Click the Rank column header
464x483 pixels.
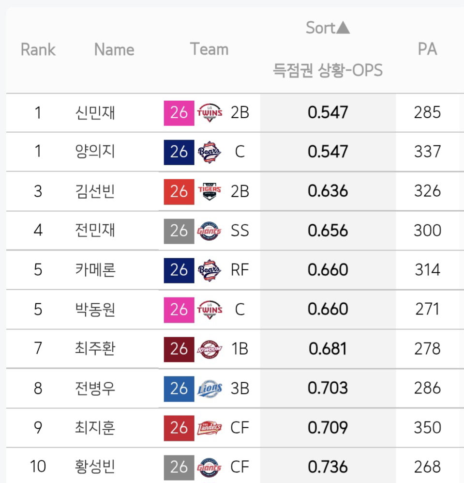click(x=38, y=49)
